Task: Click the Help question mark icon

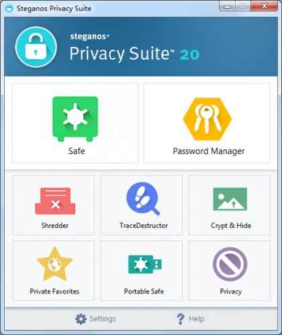Action: (x=181, y=319)
